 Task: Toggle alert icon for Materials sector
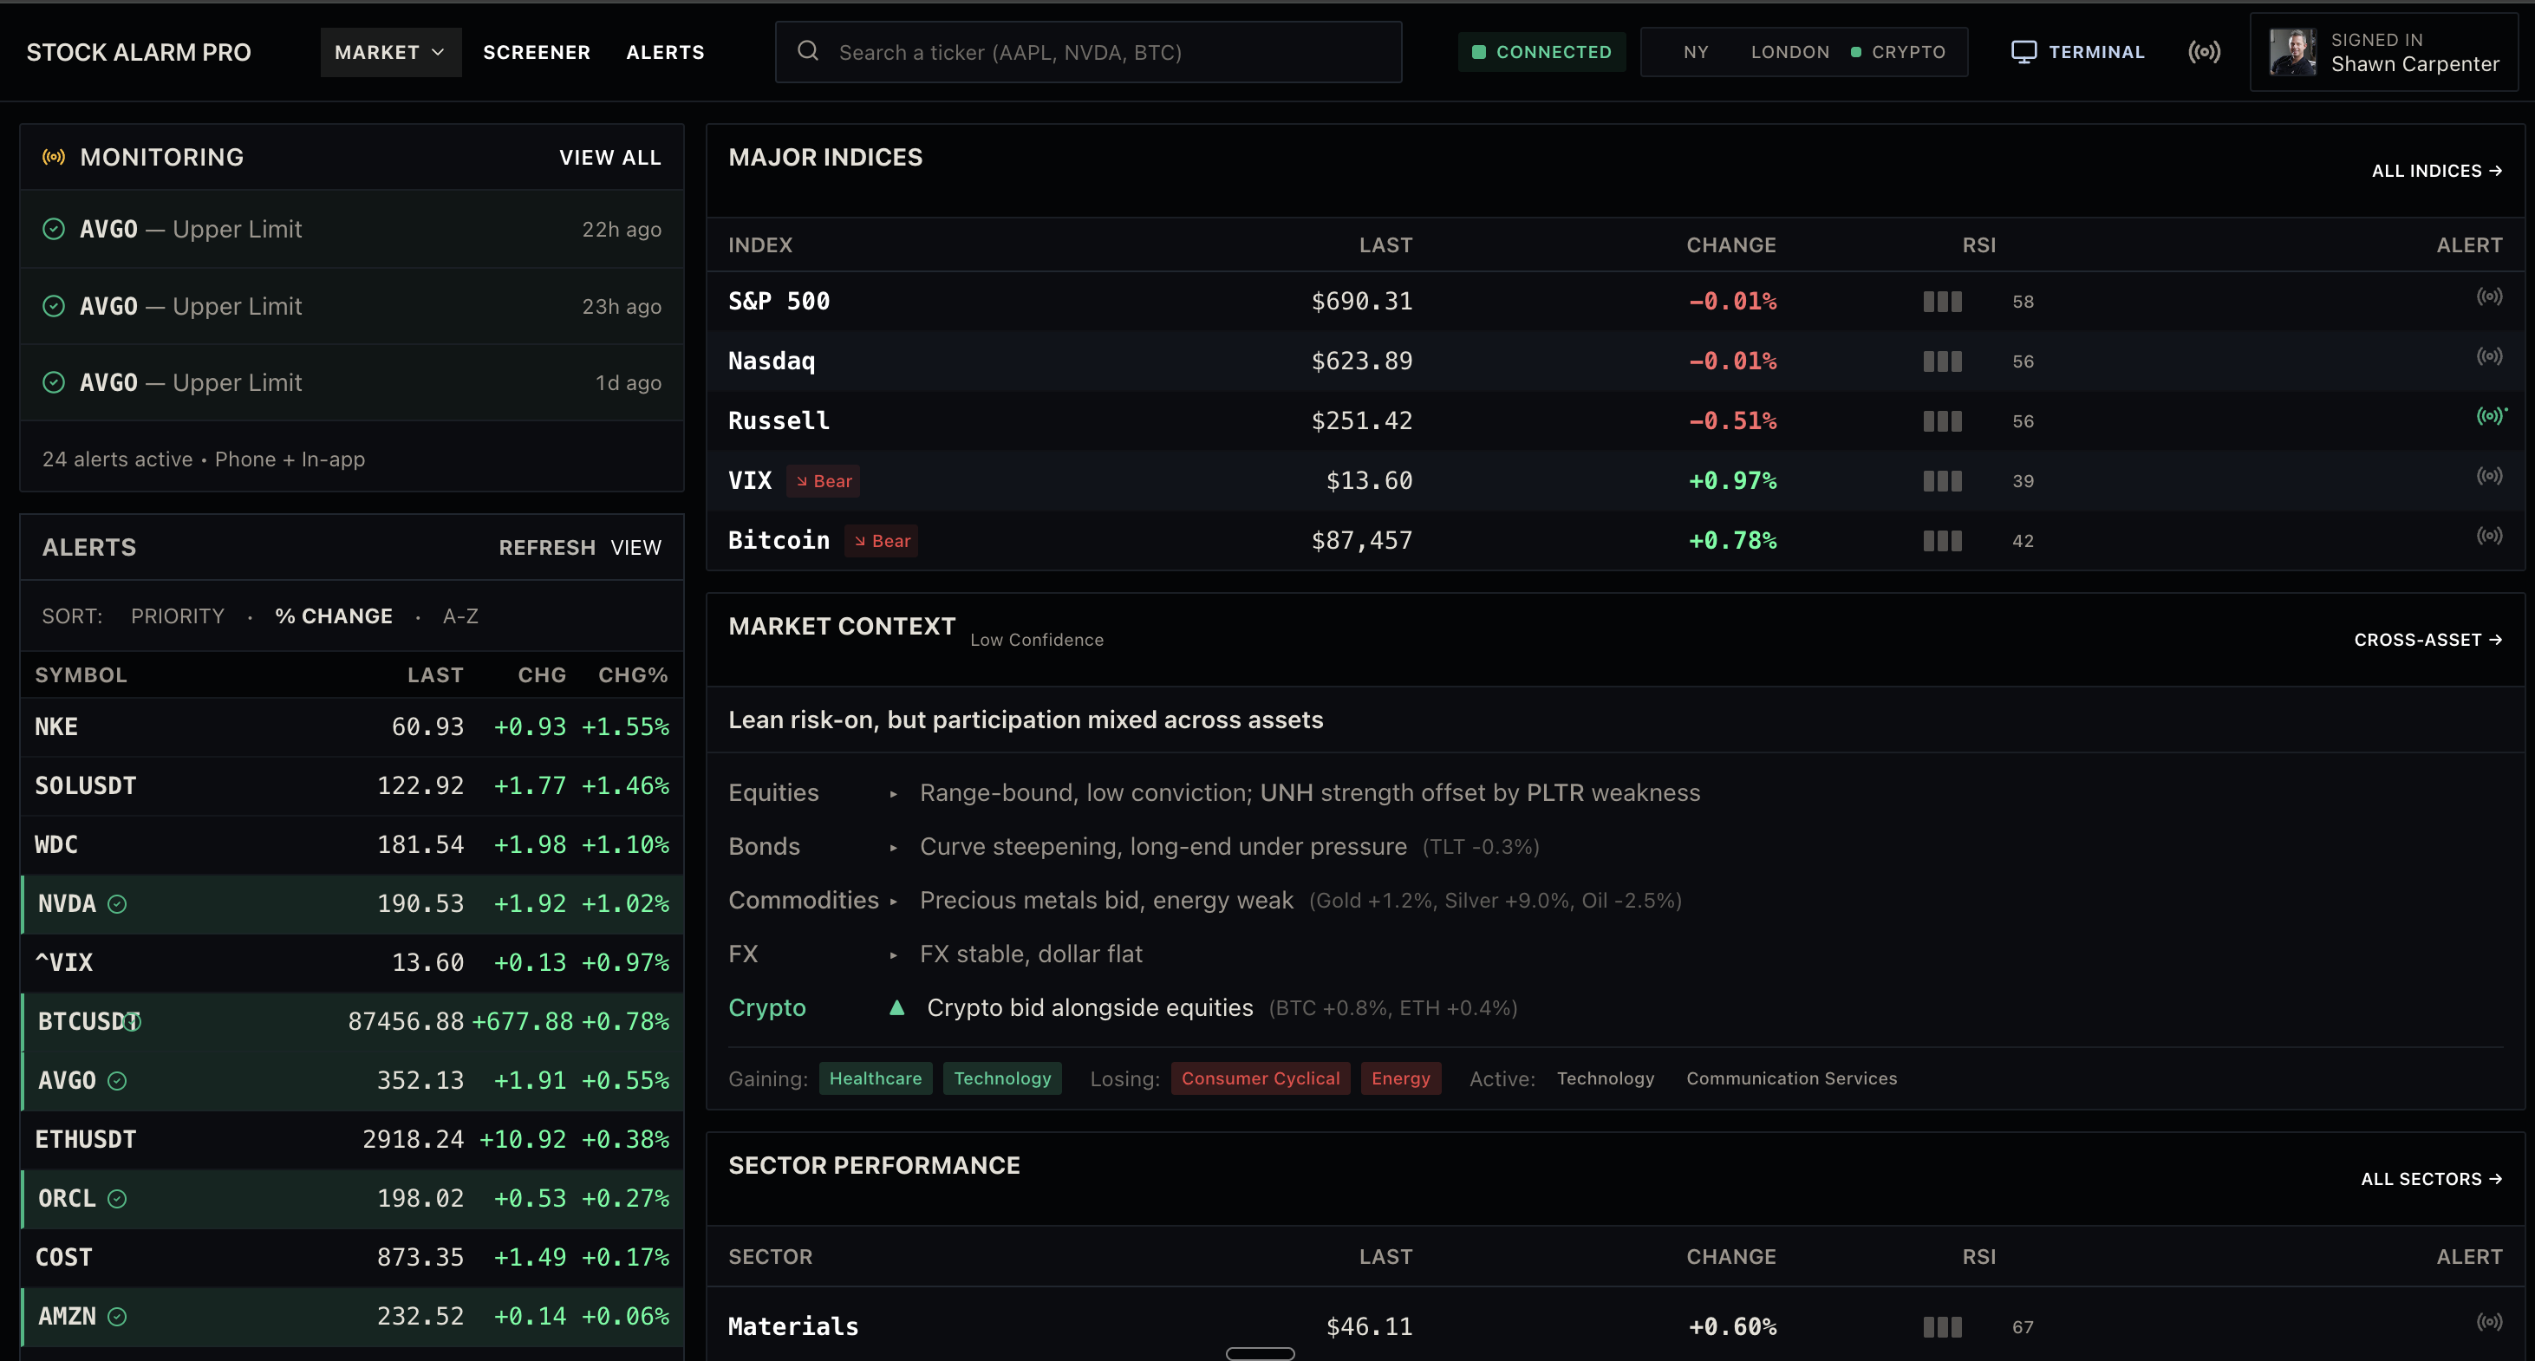point(2489,1322)
